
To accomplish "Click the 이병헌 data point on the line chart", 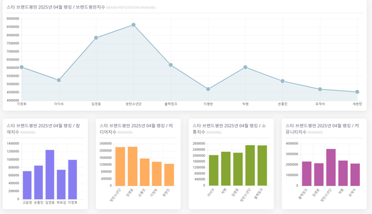I will click(x=208, y=89).
